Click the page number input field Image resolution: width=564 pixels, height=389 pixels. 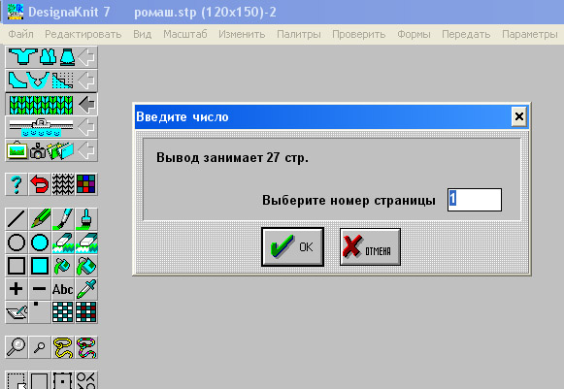click(x=475, y=200)
